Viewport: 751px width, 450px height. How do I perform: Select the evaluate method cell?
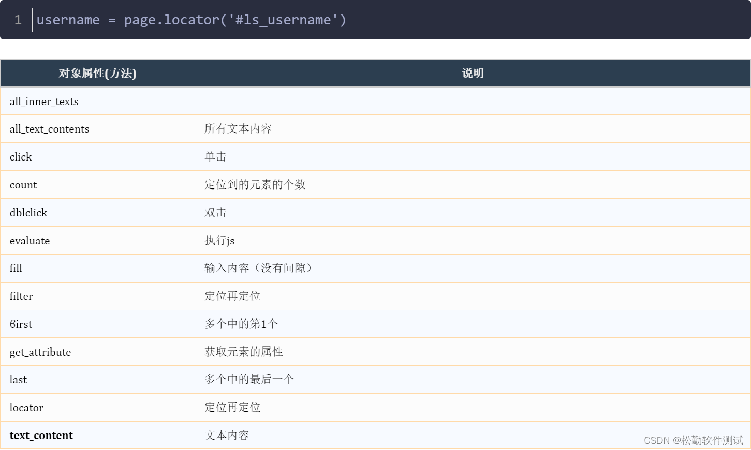tap(97, 241)
